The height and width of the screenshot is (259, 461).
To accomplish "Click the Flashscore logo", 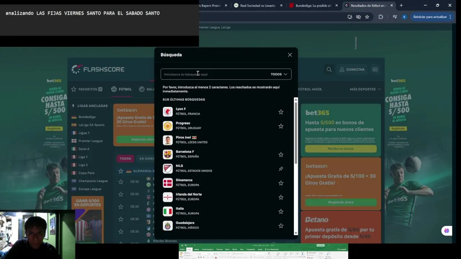I will pos(98,69).
